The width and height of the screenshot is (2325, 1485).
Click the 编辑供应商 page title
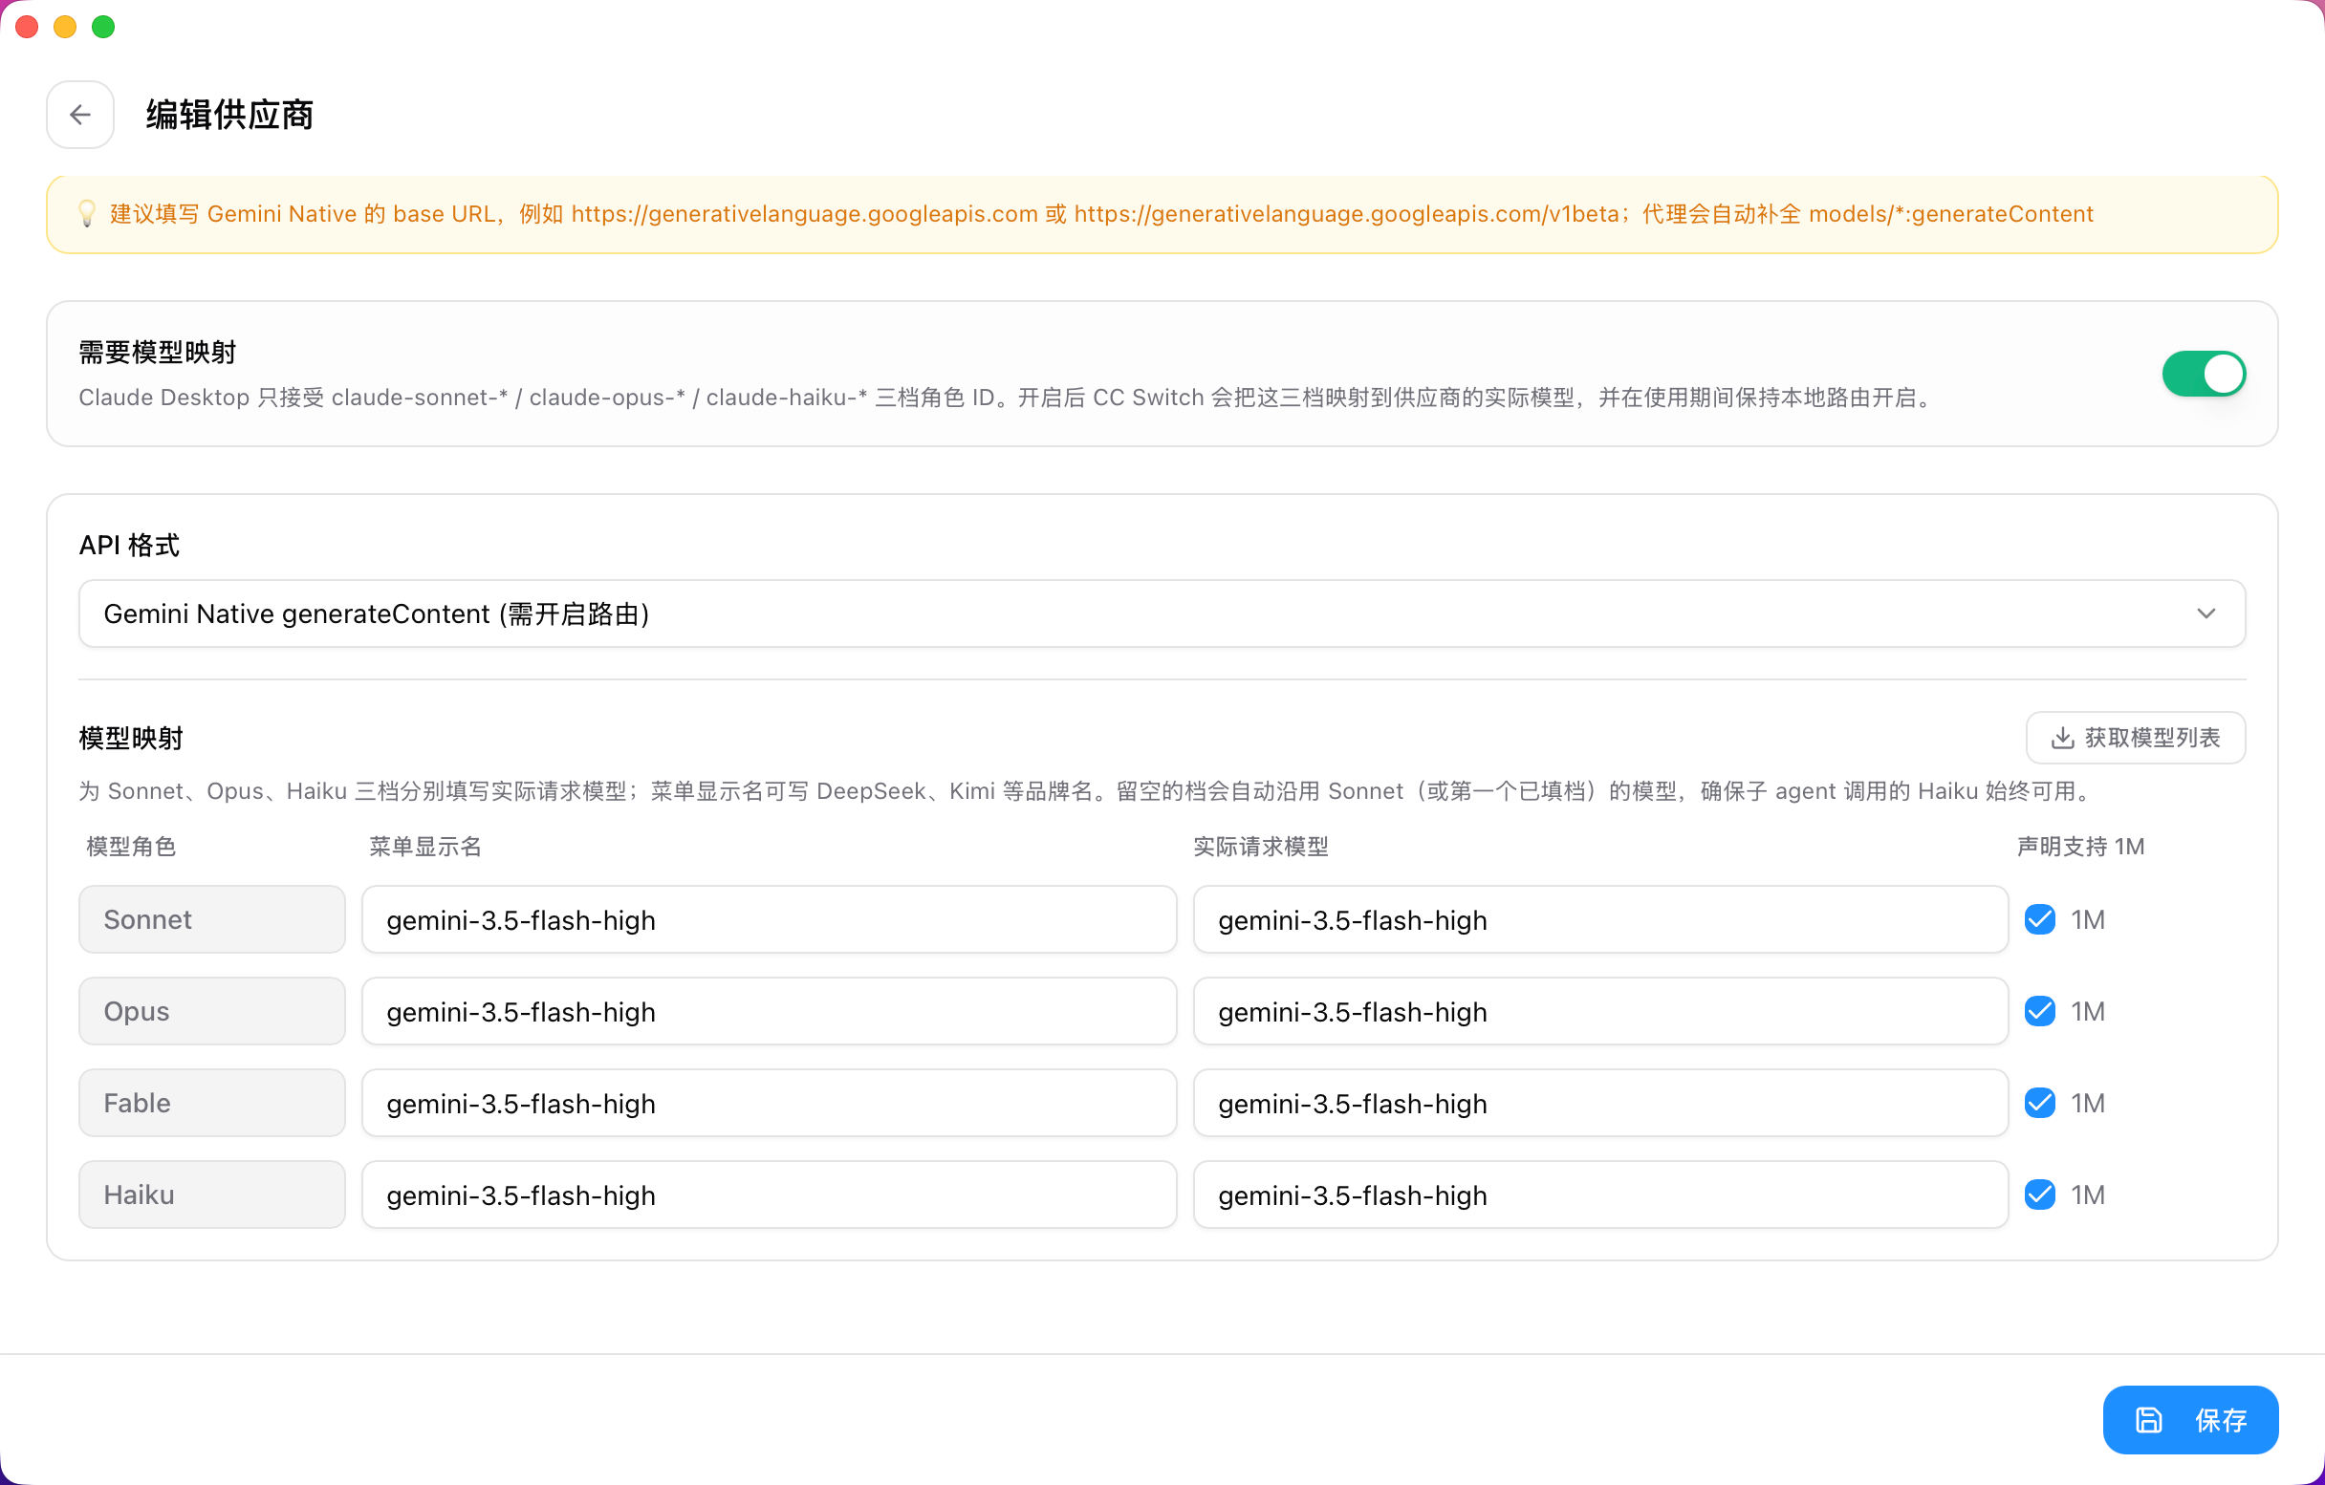(229, 115)
